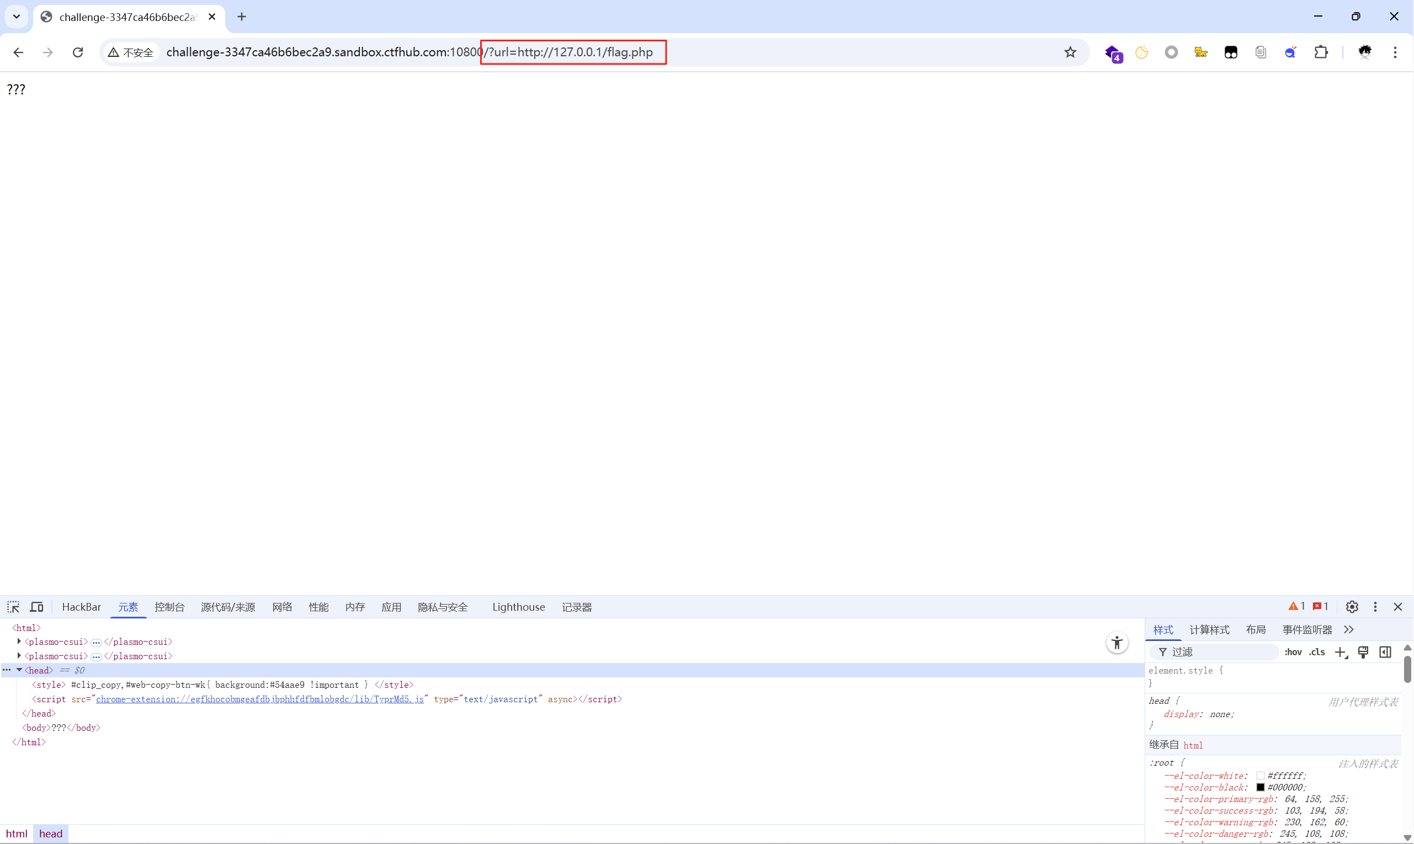Viewport: 1414px width, 844px height.
Task: Toggle :hov element state panel
Action: pyautogui.click(x=1293, y=653)
